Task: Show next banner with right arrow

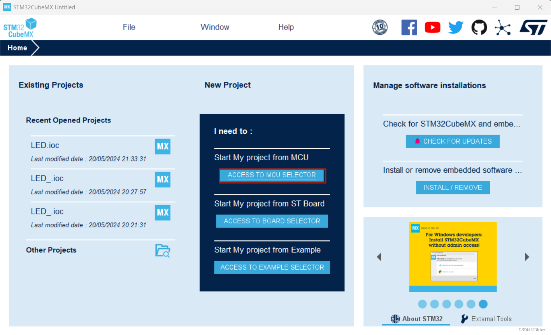Action: (x=527, y=257)
